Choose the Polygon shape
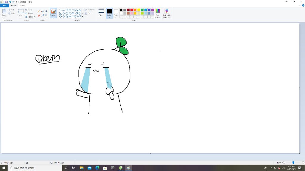 [77, 10]
